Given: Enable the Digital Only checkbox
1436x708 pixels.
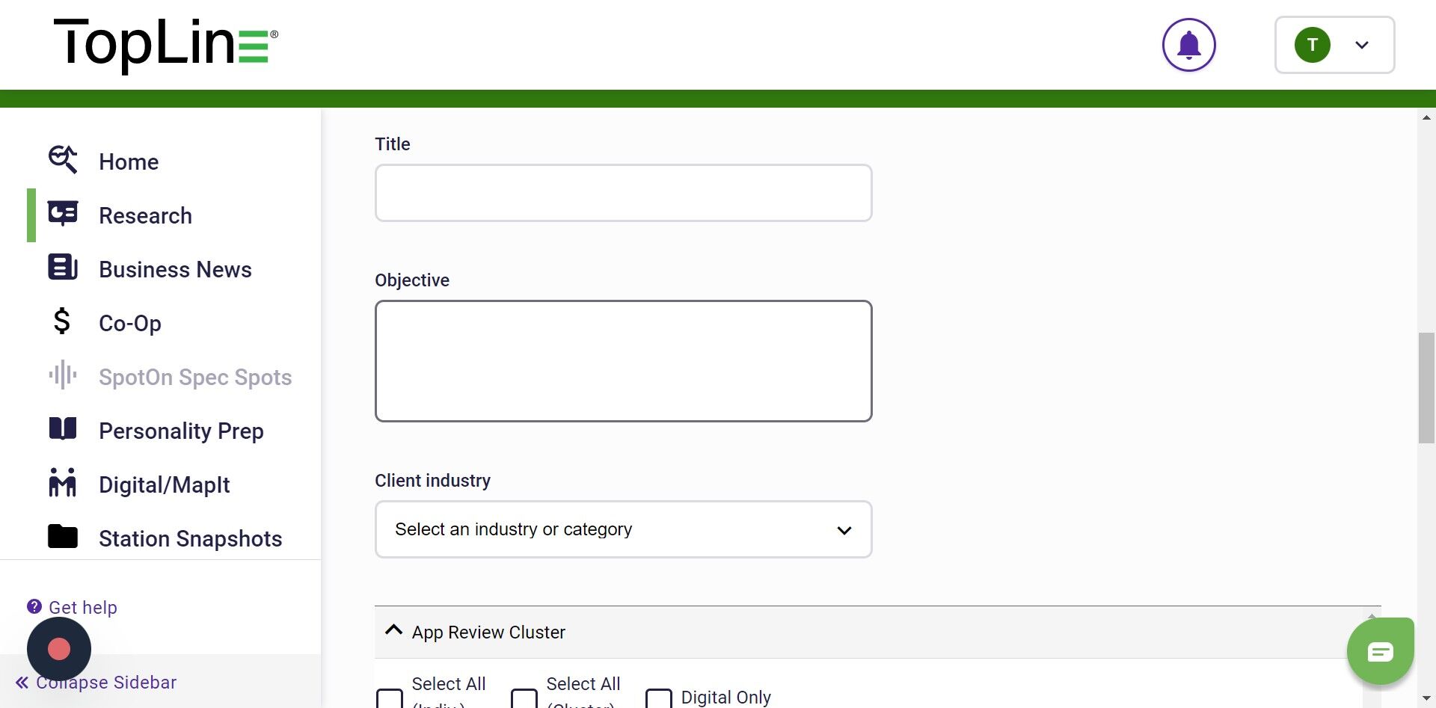Looking at the screenshot, I should [x=658, y=698].
